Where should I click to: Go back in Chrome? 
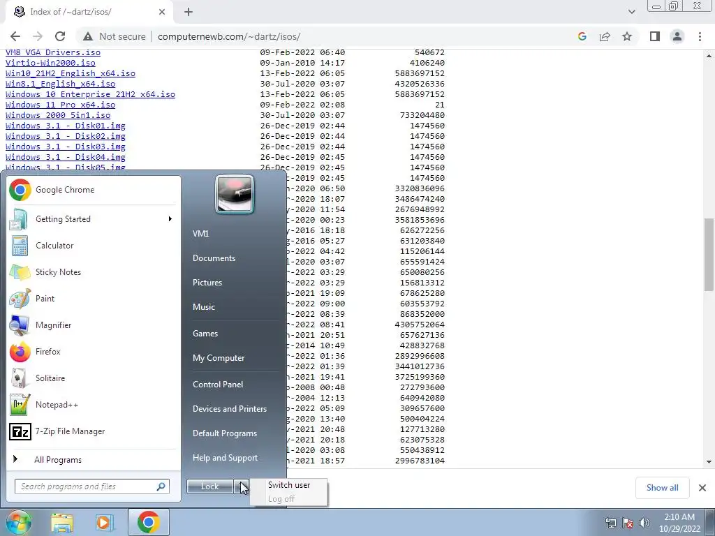(15, 36)
